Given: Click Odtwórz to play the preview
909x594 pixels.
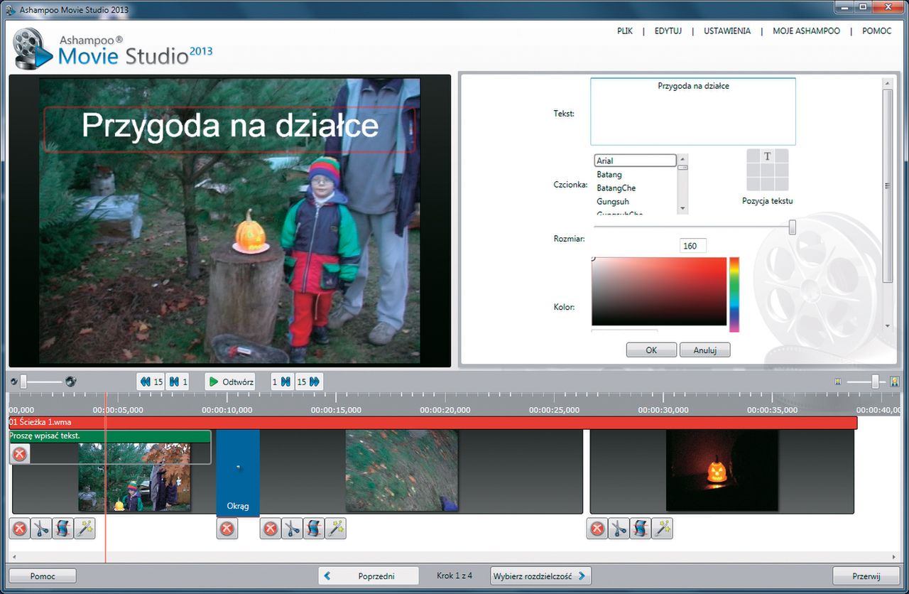Looking at the screenshot, I should 230,382.
